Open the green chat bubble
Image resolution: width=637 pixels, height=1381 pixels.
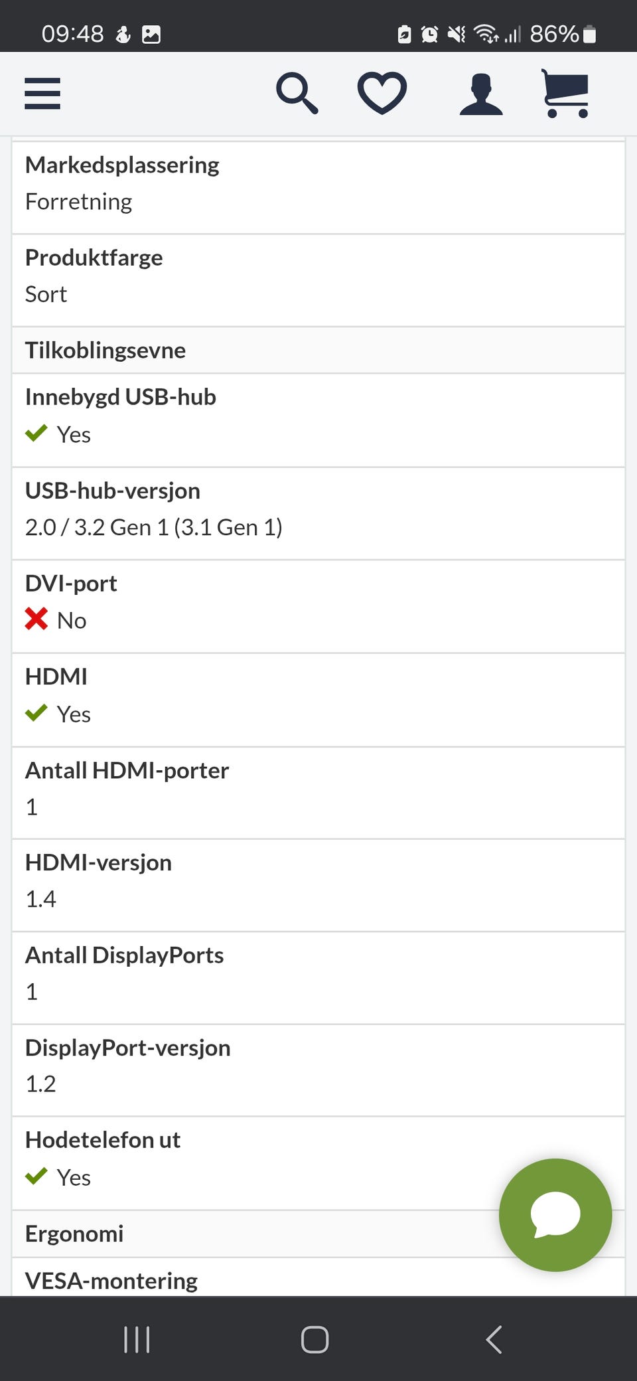point(555,1214)
